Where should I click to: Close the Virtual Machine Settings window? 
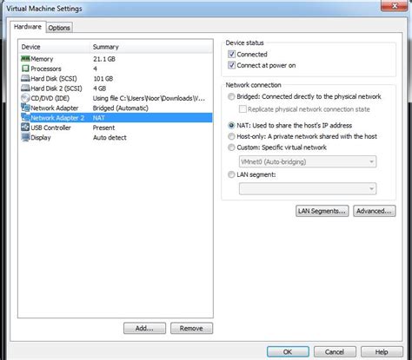point(395,6)
